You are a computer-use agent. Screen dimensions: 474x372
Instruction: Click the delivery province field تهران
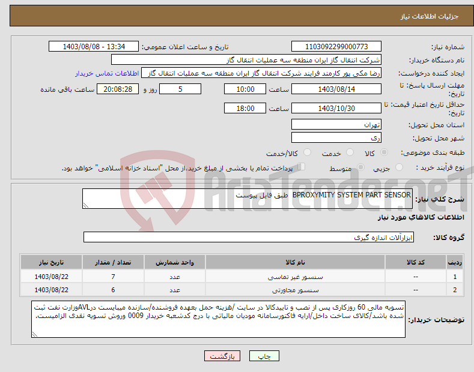[x=336, y=124]
